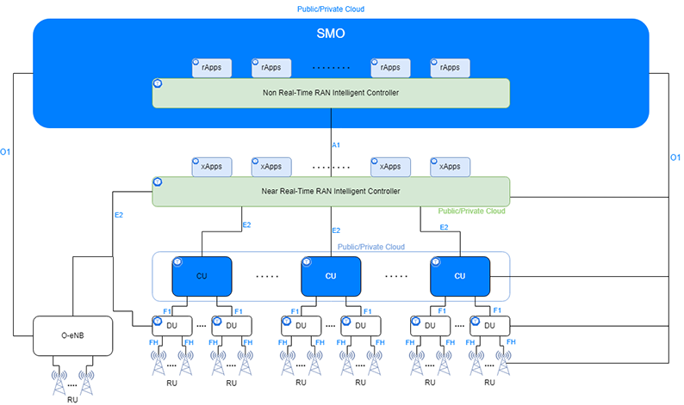
Task: Click the green Public/Private Cloud label
Action: (471, 212)
